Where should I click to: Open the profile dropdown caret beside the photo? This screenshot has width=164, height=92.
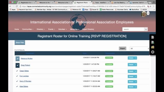click(x=148, y=13)
